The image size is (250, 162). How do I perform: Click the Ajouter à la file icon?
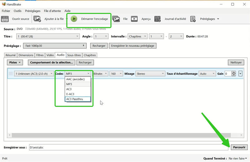pos(37,19)
